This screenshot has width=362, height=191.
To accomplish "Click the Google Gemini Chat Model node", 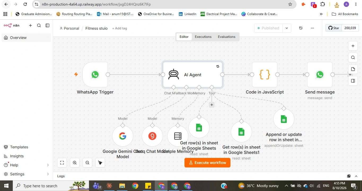I will tap(123, 136).
